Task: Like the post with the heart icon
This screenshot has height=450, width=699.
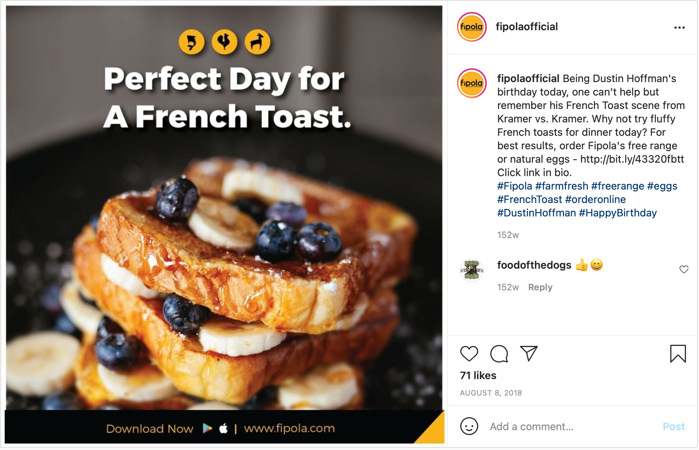Action: tap(469, 353)
